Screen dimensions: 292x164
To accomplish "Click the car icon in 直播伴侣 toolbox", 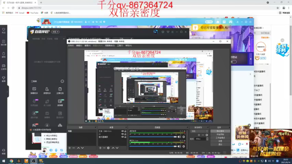I will (x=60, y=125).
